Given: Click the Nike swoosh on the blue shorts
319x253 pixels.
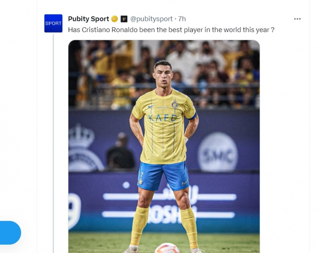Looking at the screenshot, I should pyautogui.click(x=185, y=183).
